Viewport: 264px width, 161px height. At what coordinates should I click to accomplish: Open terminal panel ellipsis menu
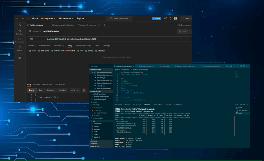[241, 104]
